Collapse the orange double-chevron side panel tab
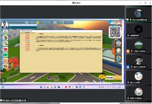The image size is (152, 104). 113,51
